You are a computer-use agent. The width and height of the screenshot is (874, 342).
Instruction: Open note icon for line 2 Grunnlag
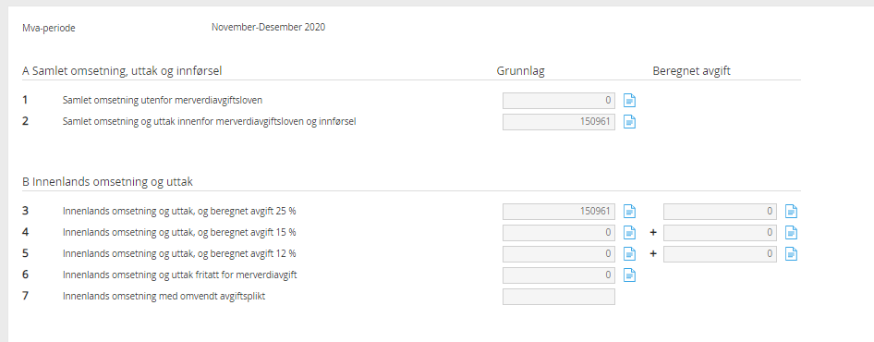(x=629, y=122)
